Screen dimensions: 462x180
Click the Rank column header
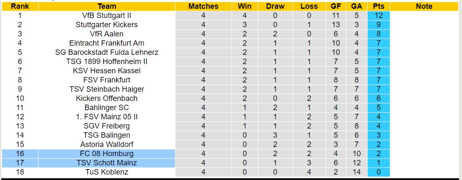click(20, 6)
